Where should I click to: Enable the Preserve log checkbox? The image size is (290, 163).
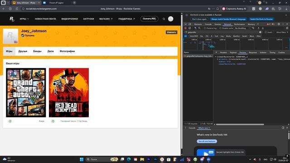205,28
